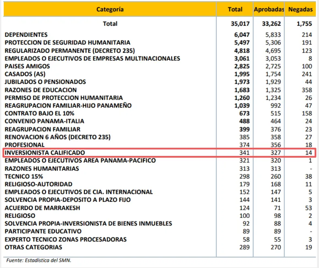Click approved total 33,262

tap(271, 24)
